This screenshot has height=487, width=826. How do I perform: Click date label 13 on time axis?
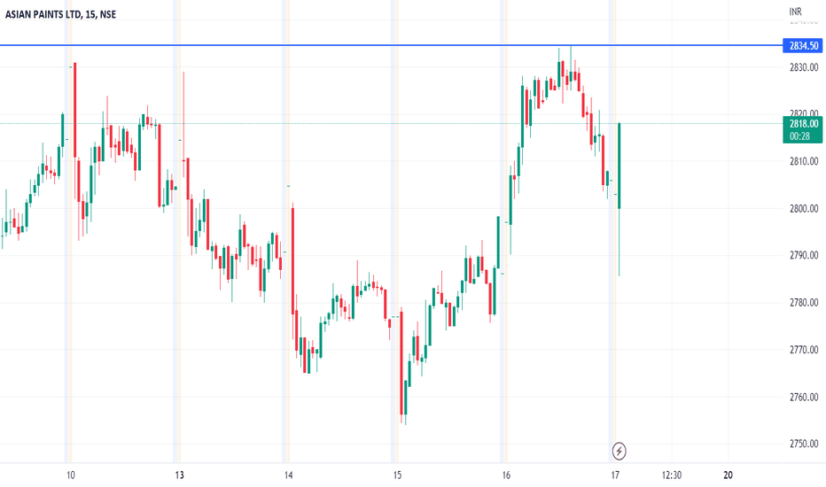coord(180,475)
